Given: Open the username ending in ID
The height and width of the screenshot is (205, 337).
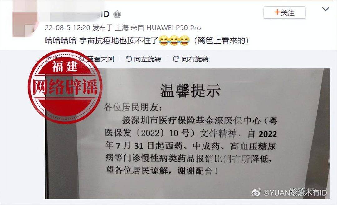Looking at the screenshot, I should point(80,15).
